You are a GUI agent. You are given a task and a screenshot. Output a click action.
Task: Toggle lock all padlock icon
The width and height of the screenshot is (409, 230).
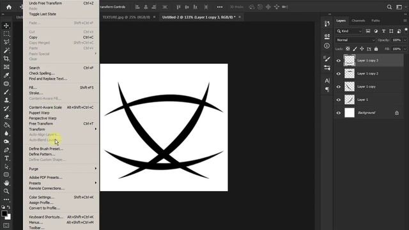point(376,49)
